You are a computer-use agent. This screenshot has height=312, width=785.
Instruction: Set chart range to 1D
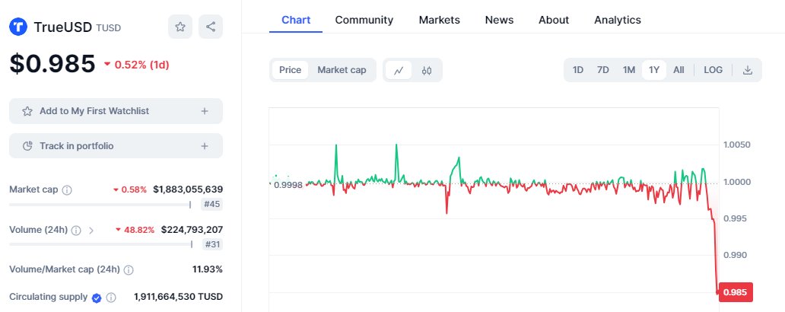point(578,70)
